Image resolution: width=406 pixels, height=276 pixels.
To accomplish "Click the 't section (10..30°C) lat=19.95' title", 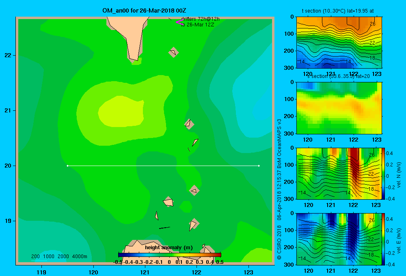I will pyautogui.click(x=338, y=11).
